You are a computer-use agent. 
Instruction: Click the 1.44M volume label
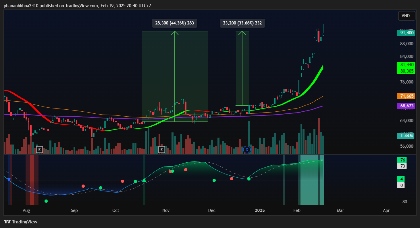point(406,136)
